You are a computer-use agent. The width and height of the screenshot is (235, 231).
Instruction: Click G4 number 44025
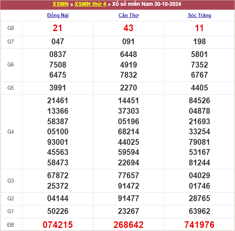128,142
